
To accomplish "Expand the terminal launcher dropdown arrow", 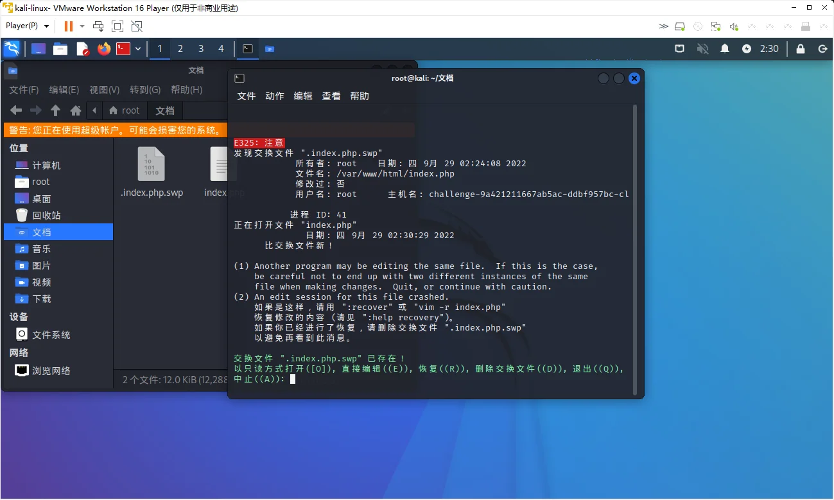I will tap(137, 49).
